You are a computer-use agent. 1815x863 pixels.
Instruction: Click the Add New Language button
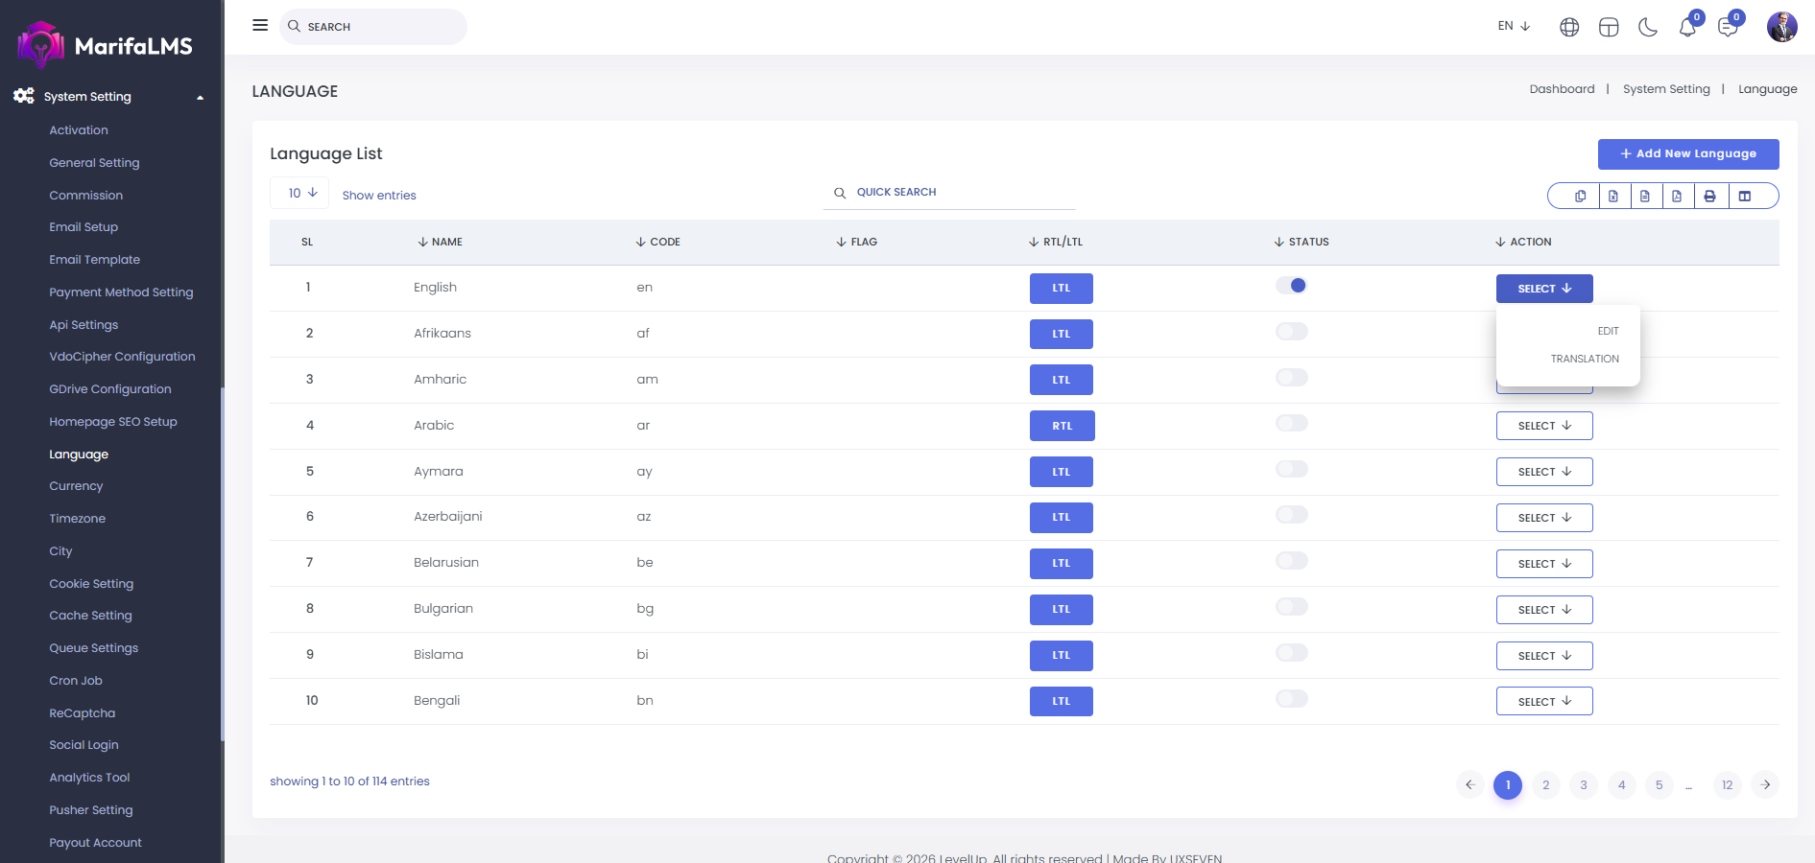pyautogui.click(x=1687, y=154)
